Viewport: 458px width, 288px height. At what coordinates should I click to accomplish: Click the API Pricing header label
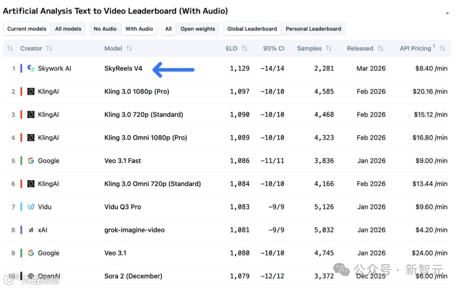tap(415, 48)
